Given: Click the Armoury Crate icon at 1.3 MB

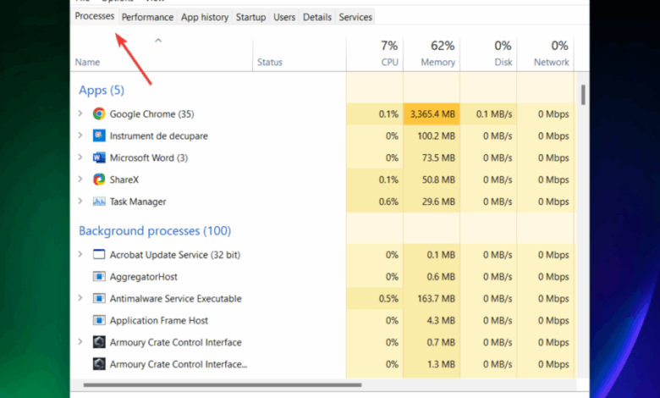Looking at the screenshot, I should coord(99,364).
